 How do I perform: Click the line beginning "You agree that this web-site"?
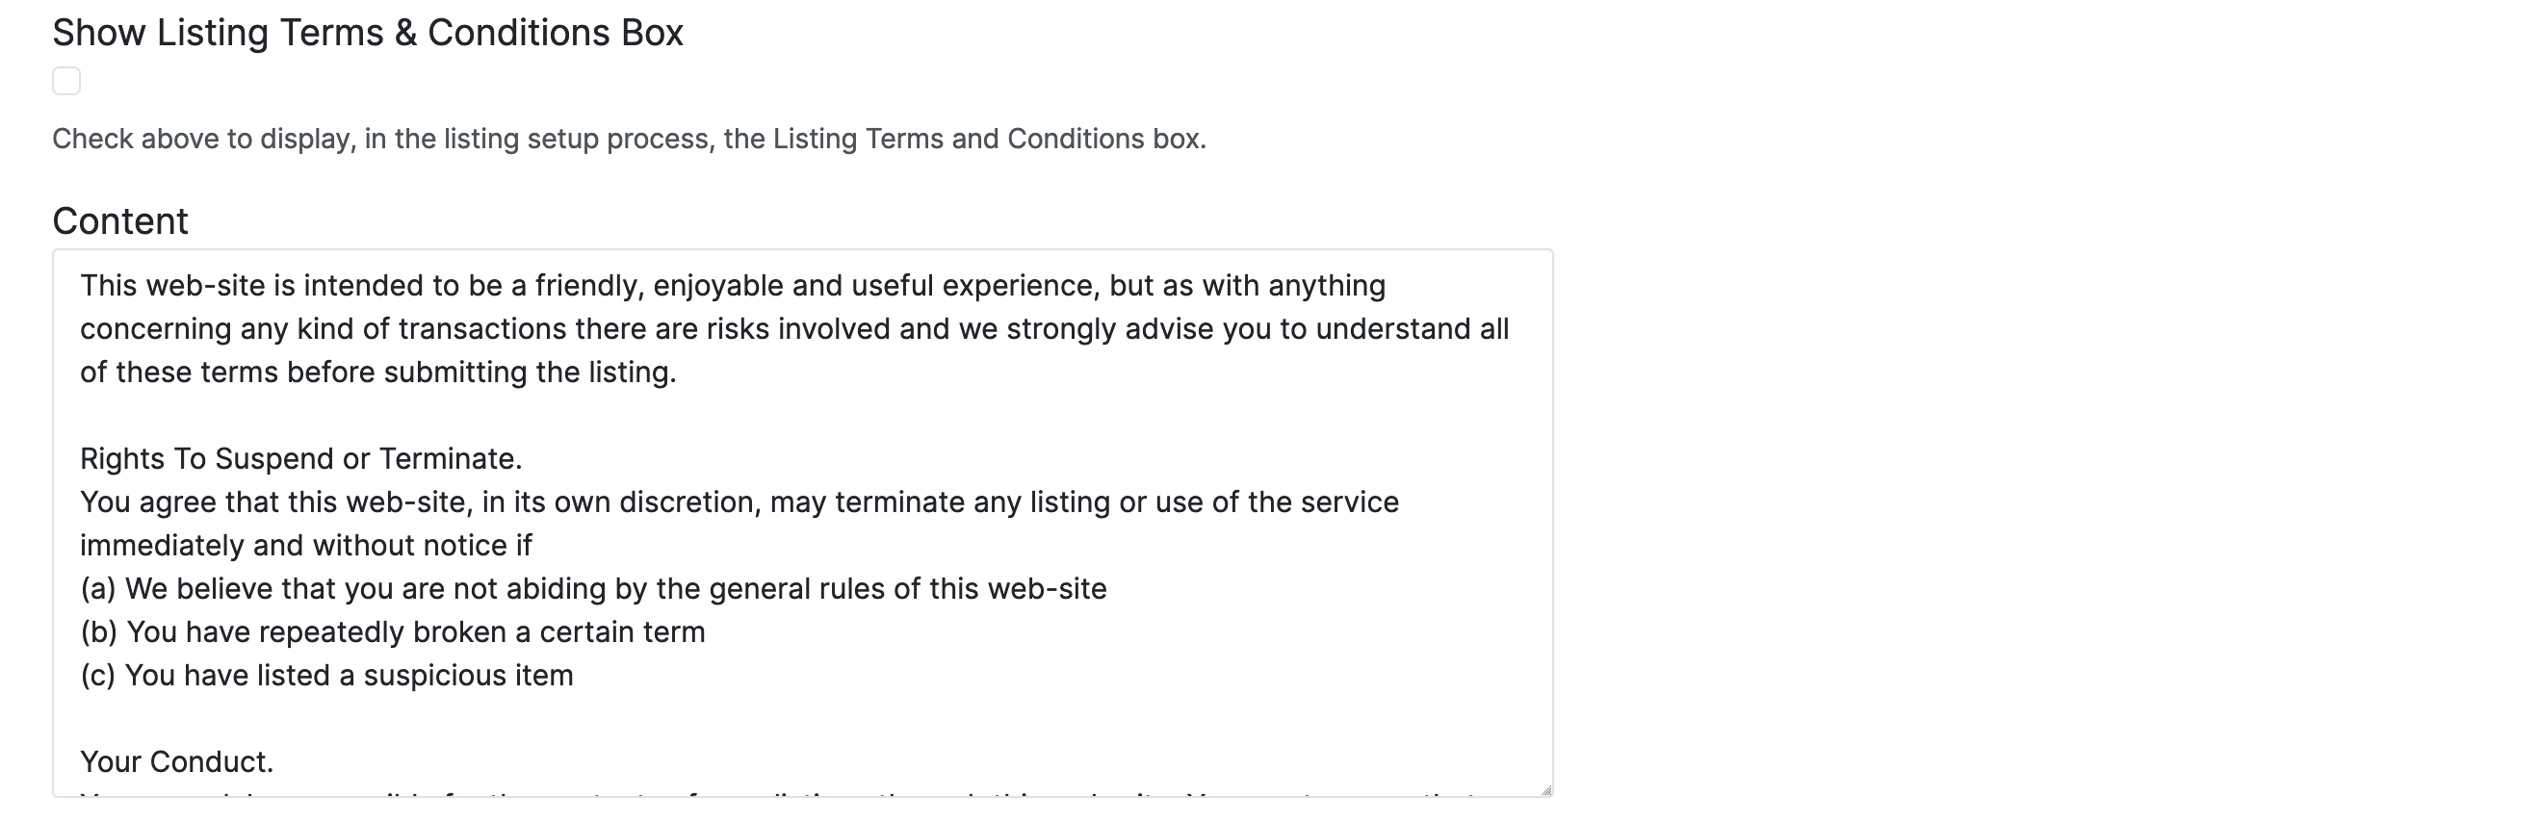coord(739,502)
